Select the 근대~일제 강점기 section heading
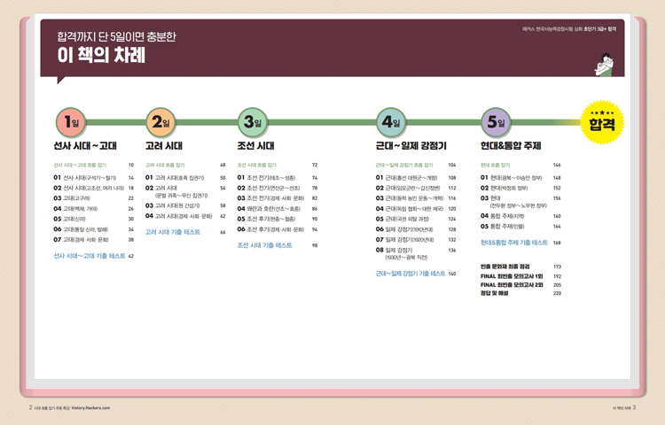The width and height of the screenshot is (665, 425). pos(411,145)
